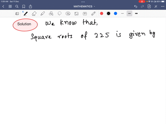Select the thinnest stroke width
The image size is (166, 124).
coord(122,13)
